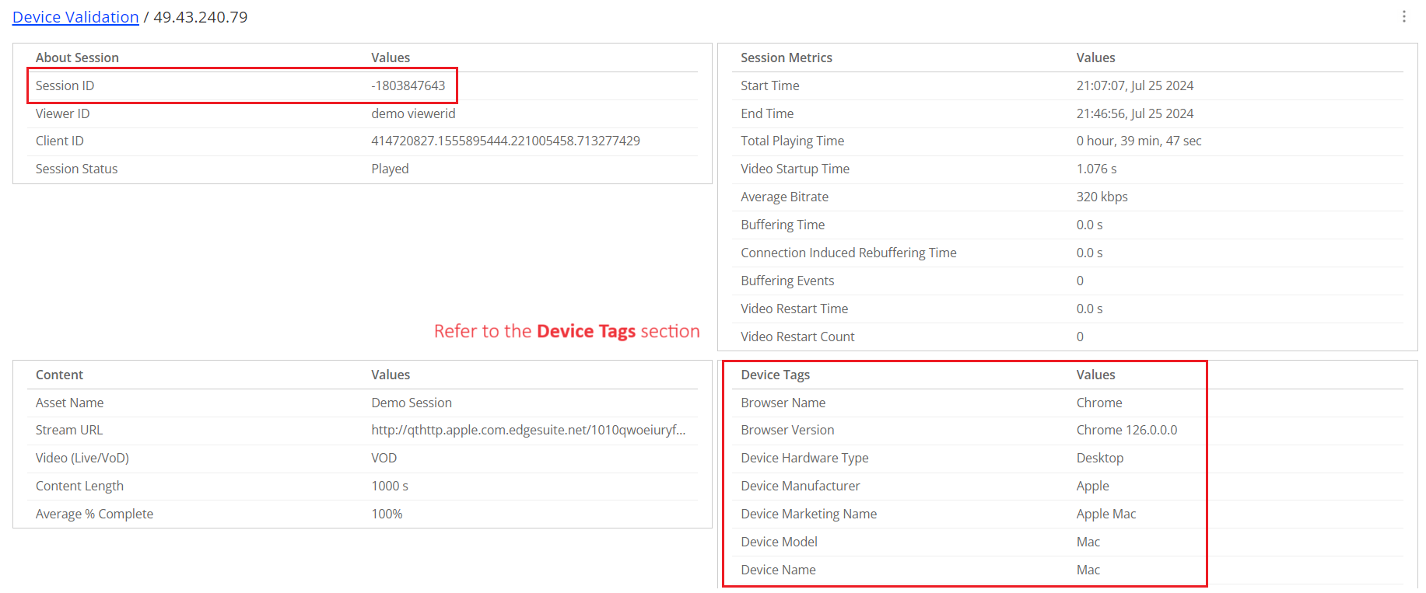Select the Session ID value -1803847643
1426x593 pixels.
pos(408,85)
